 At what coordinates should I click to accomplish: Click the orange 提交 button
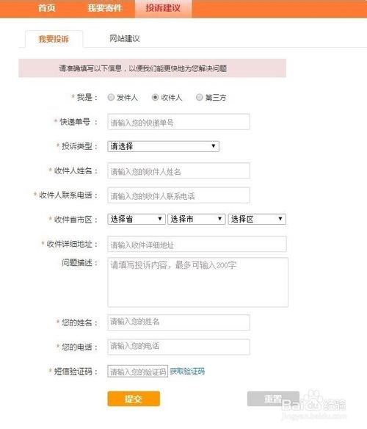coord(134,399)
